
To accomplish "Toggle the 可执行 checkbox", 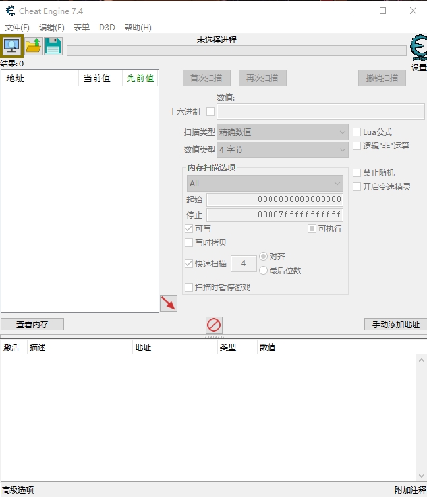I will [312, 229].
